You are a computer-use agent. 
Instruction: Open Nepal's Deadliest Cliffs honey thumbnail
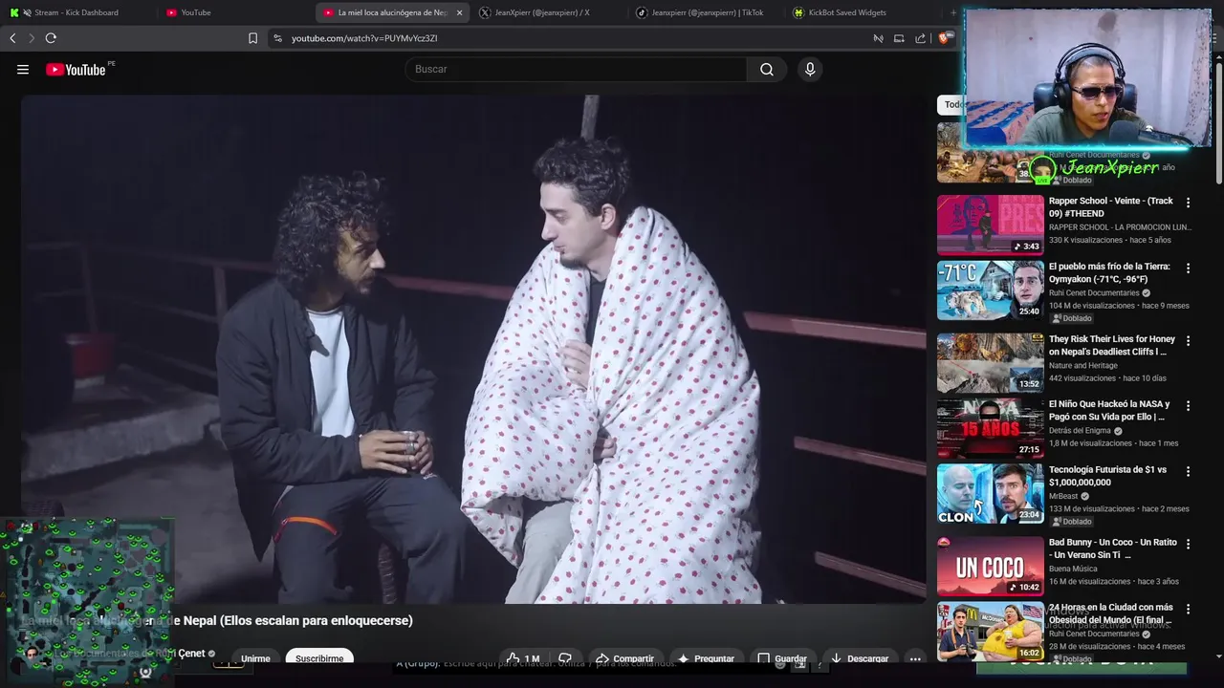tap(990, 362)
